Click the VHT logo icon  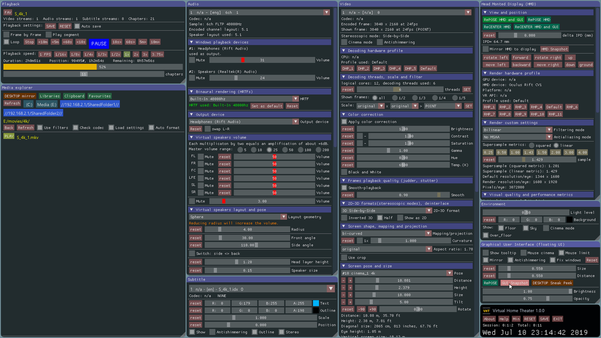click(x=486, y=311)
